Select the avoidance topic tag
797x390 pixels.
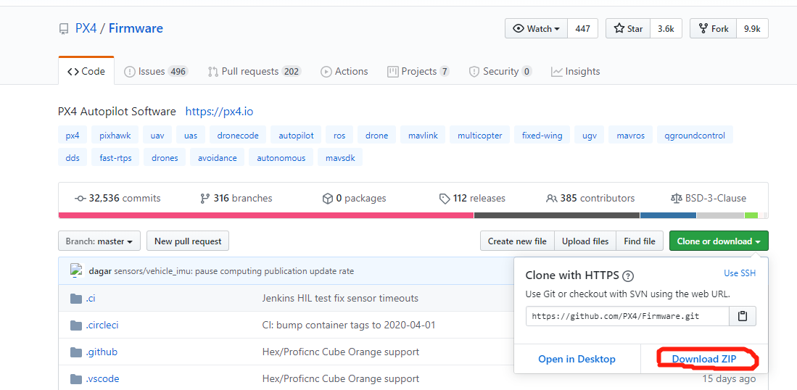(x=218, y=158)
